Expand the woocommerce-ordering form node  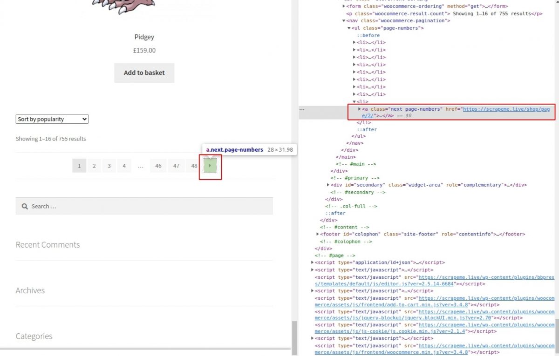click(x=344, y=6)
